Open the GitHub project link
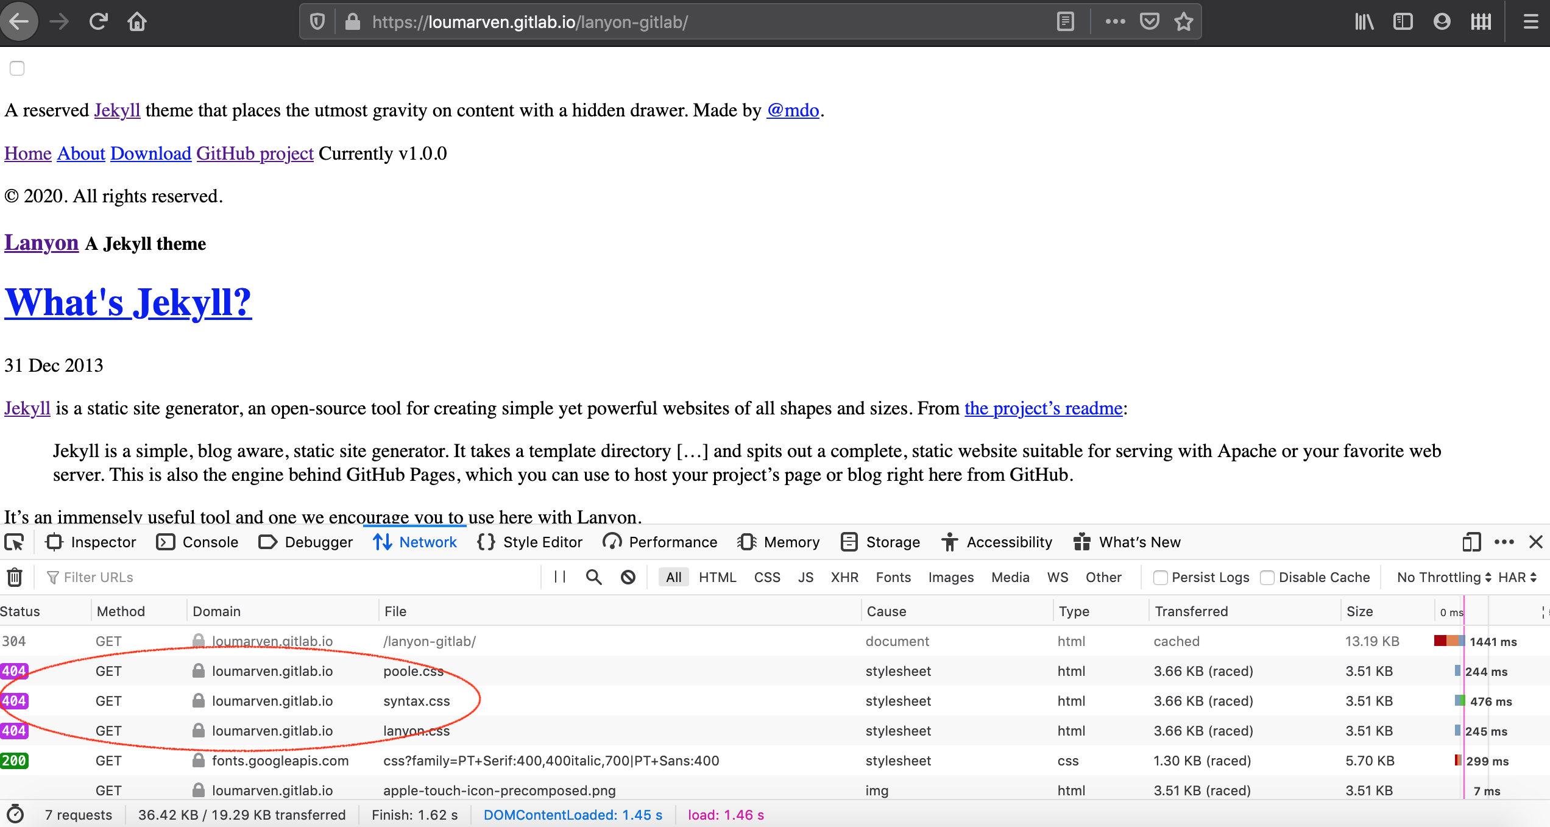The width and height of the screenshot is (1550, 827). click(255, 154)
